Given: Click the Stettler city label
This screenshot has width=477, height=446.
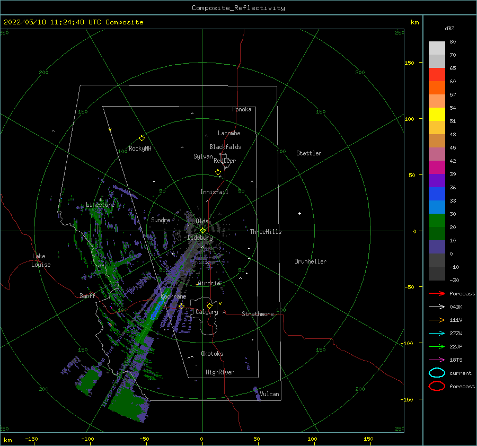Looking at the screenshot, I should click(x=309, y=153).
